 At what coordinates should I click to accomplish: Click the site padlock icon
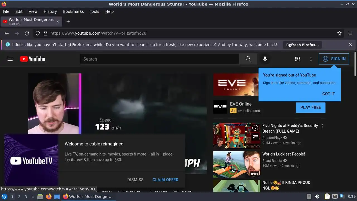[x=45, y=33]
